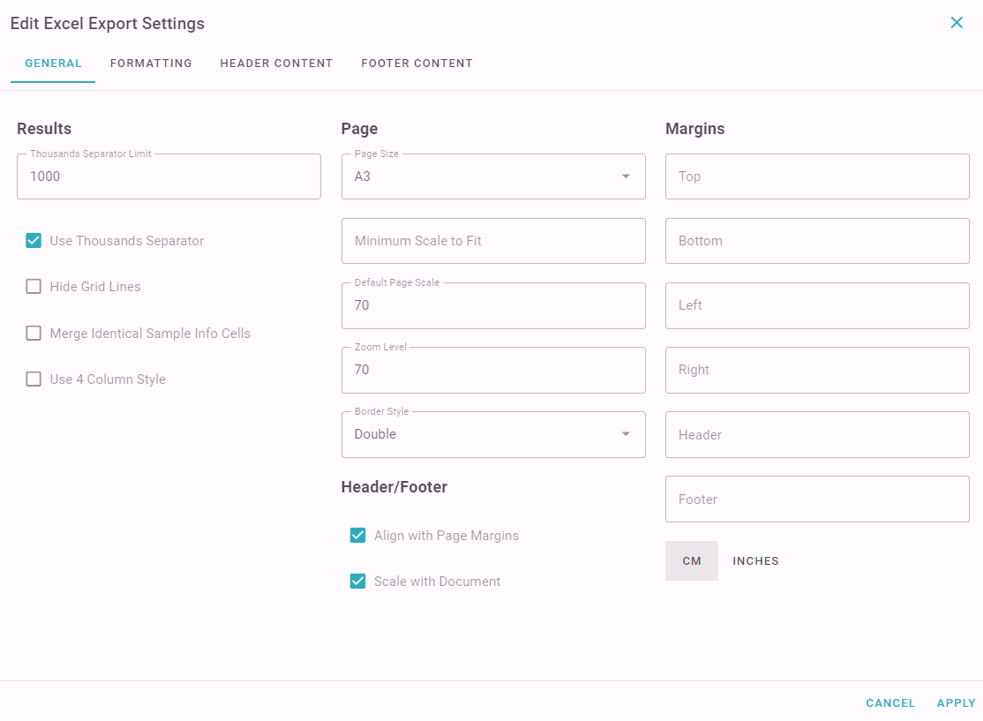
Task: Click the Top margin field
Action: click(817, 176)
